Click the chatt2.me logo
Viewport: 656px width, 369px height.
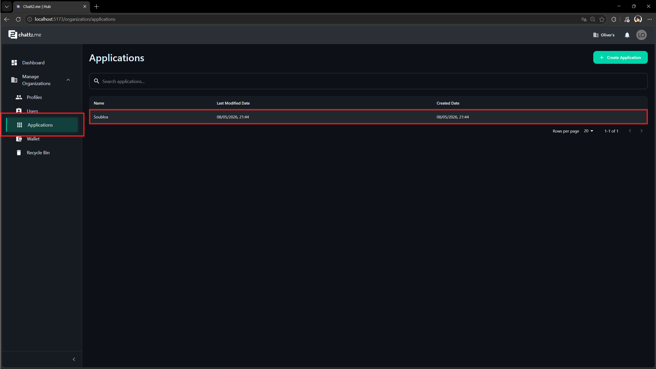tap(25, 35)
